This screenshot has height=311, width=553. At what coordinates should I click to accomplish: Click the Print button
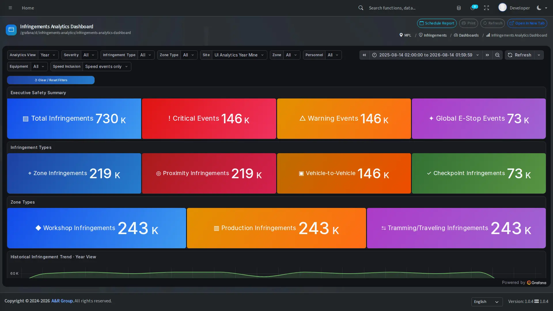tap(468, 23)
